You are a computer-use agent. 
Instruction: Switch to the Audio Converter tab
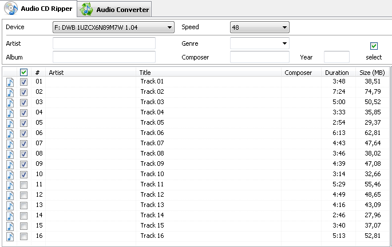pyautogui.click(x=114, y=10)
